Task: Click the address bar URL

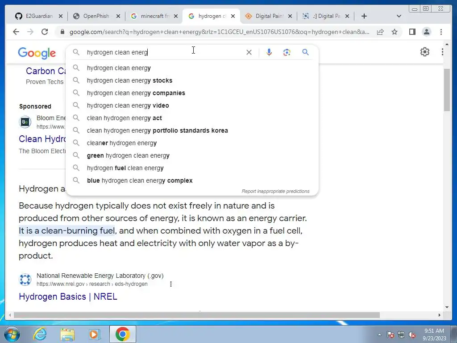Action: [219, 32]
